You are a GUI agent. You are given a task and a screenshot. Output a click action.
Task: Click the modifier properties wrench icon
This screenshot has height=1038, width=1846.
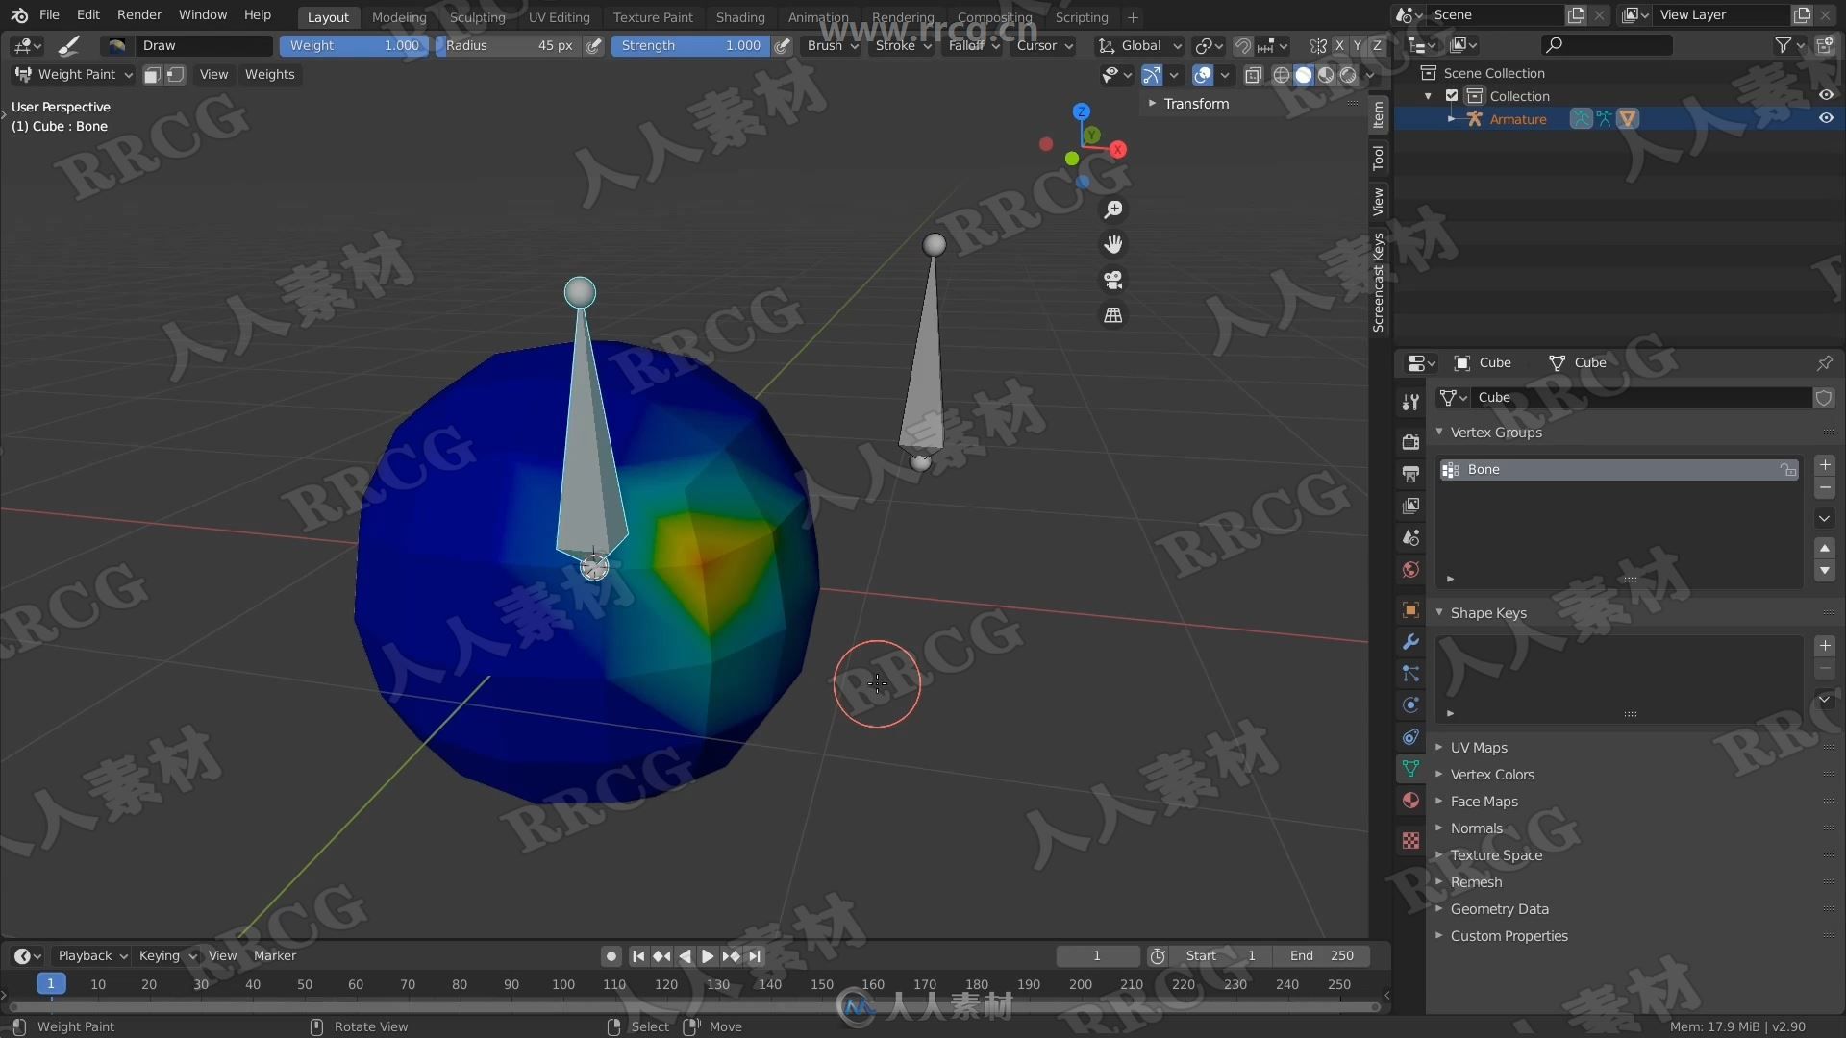point(1409,640)
